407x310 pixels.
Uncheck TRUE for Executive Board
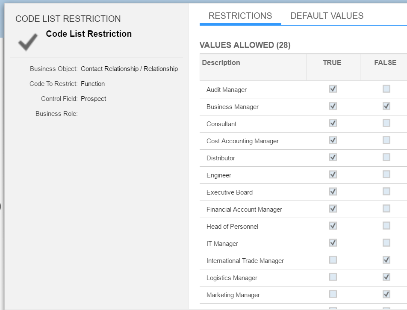[x=333, y=192]
